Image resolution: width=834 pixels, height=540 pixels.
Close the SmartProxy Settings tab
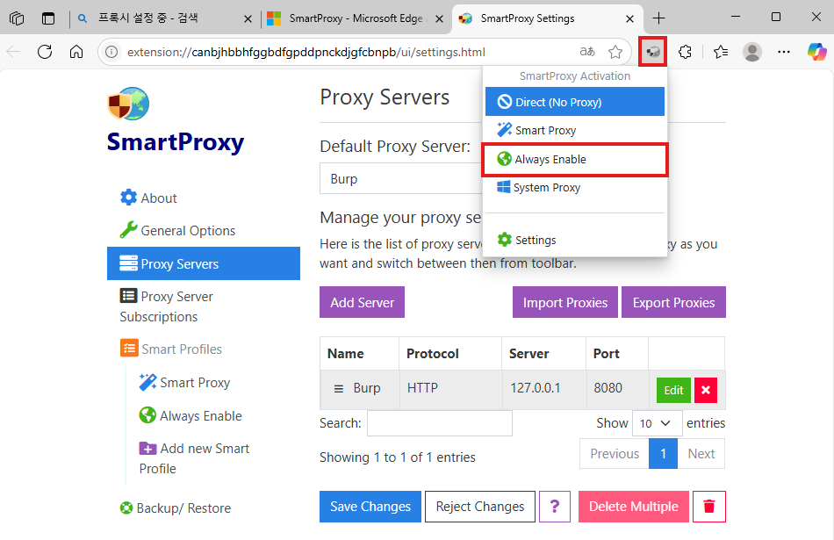pos(629,19)
